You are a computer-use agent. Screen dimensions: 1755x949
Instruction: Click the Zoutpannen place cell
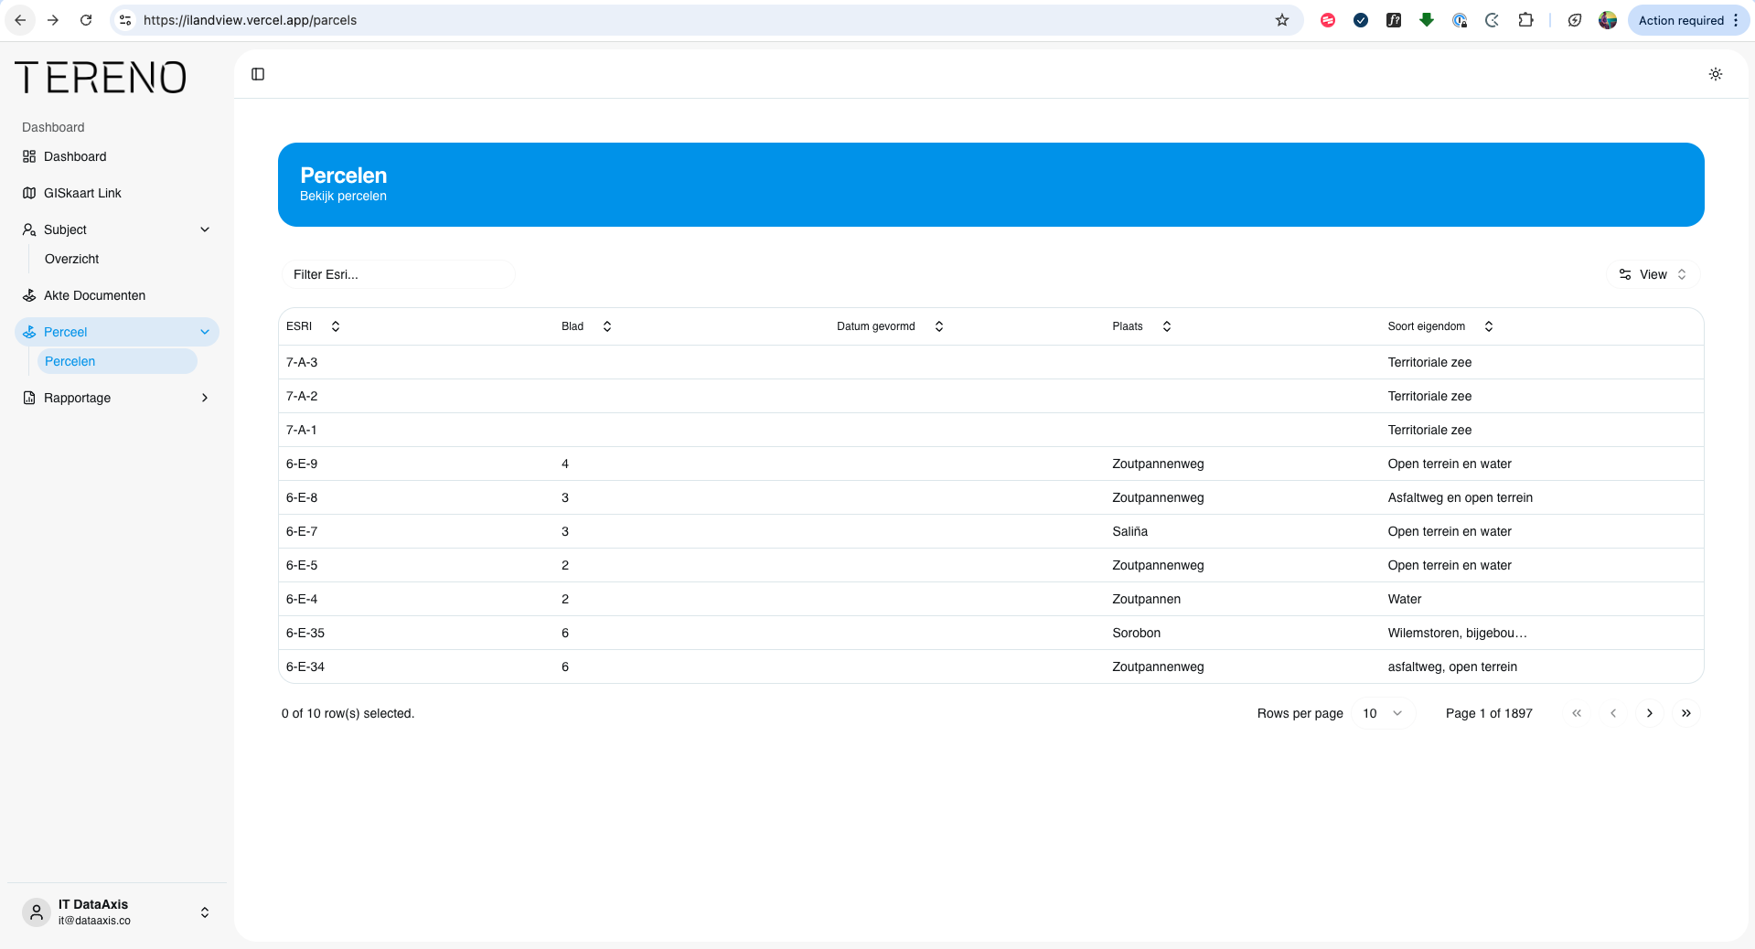(x=1146, y=599)
